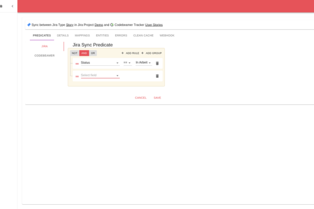Switch to the Entities tab
This screenshot has height=209, width=314.
click(103, 36)
